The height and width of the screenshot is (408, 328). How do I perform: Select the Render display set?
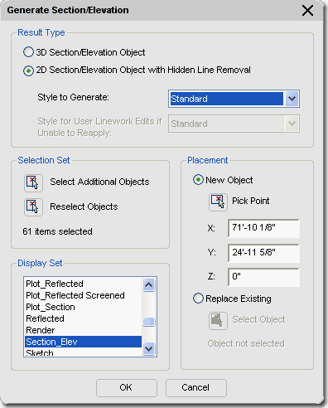click(x=83, y=330)
